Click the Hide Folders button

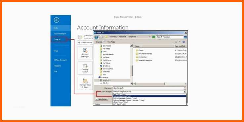coord(102,99)
